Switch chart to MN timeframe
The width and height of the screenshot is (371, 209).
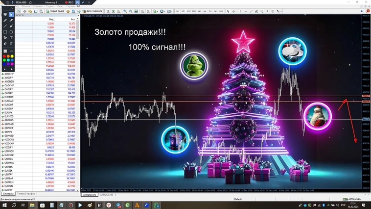point(221,11)
